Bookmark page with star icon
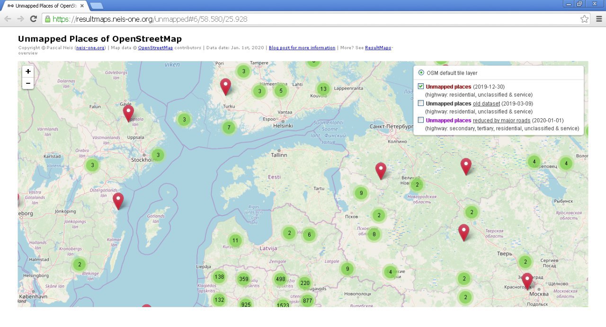 pos(584,19)
